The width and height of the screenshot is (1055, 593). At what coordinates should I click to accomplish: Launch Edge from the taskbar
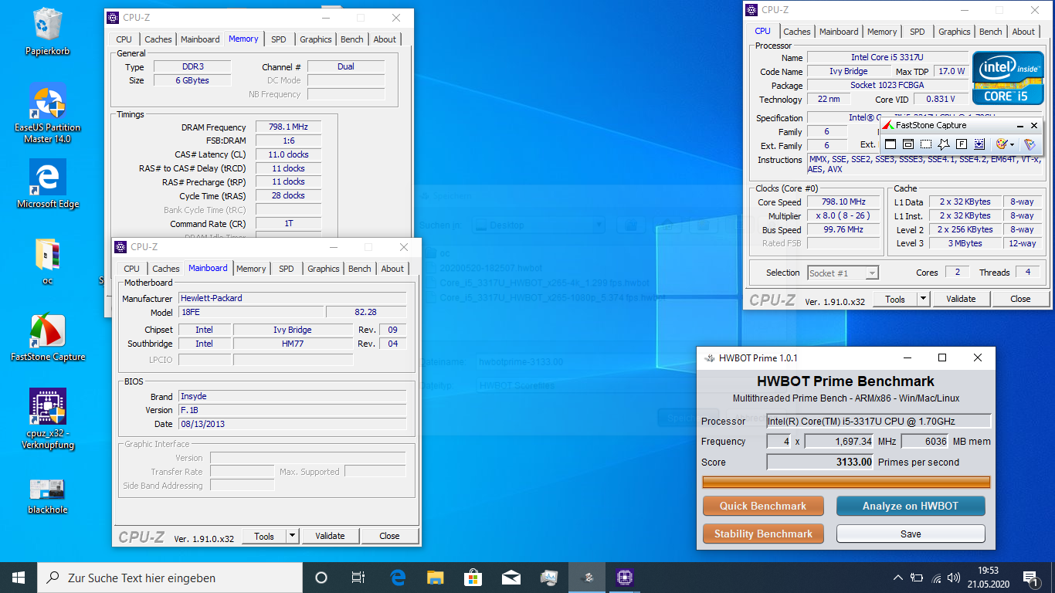click(x=398, y=578)
